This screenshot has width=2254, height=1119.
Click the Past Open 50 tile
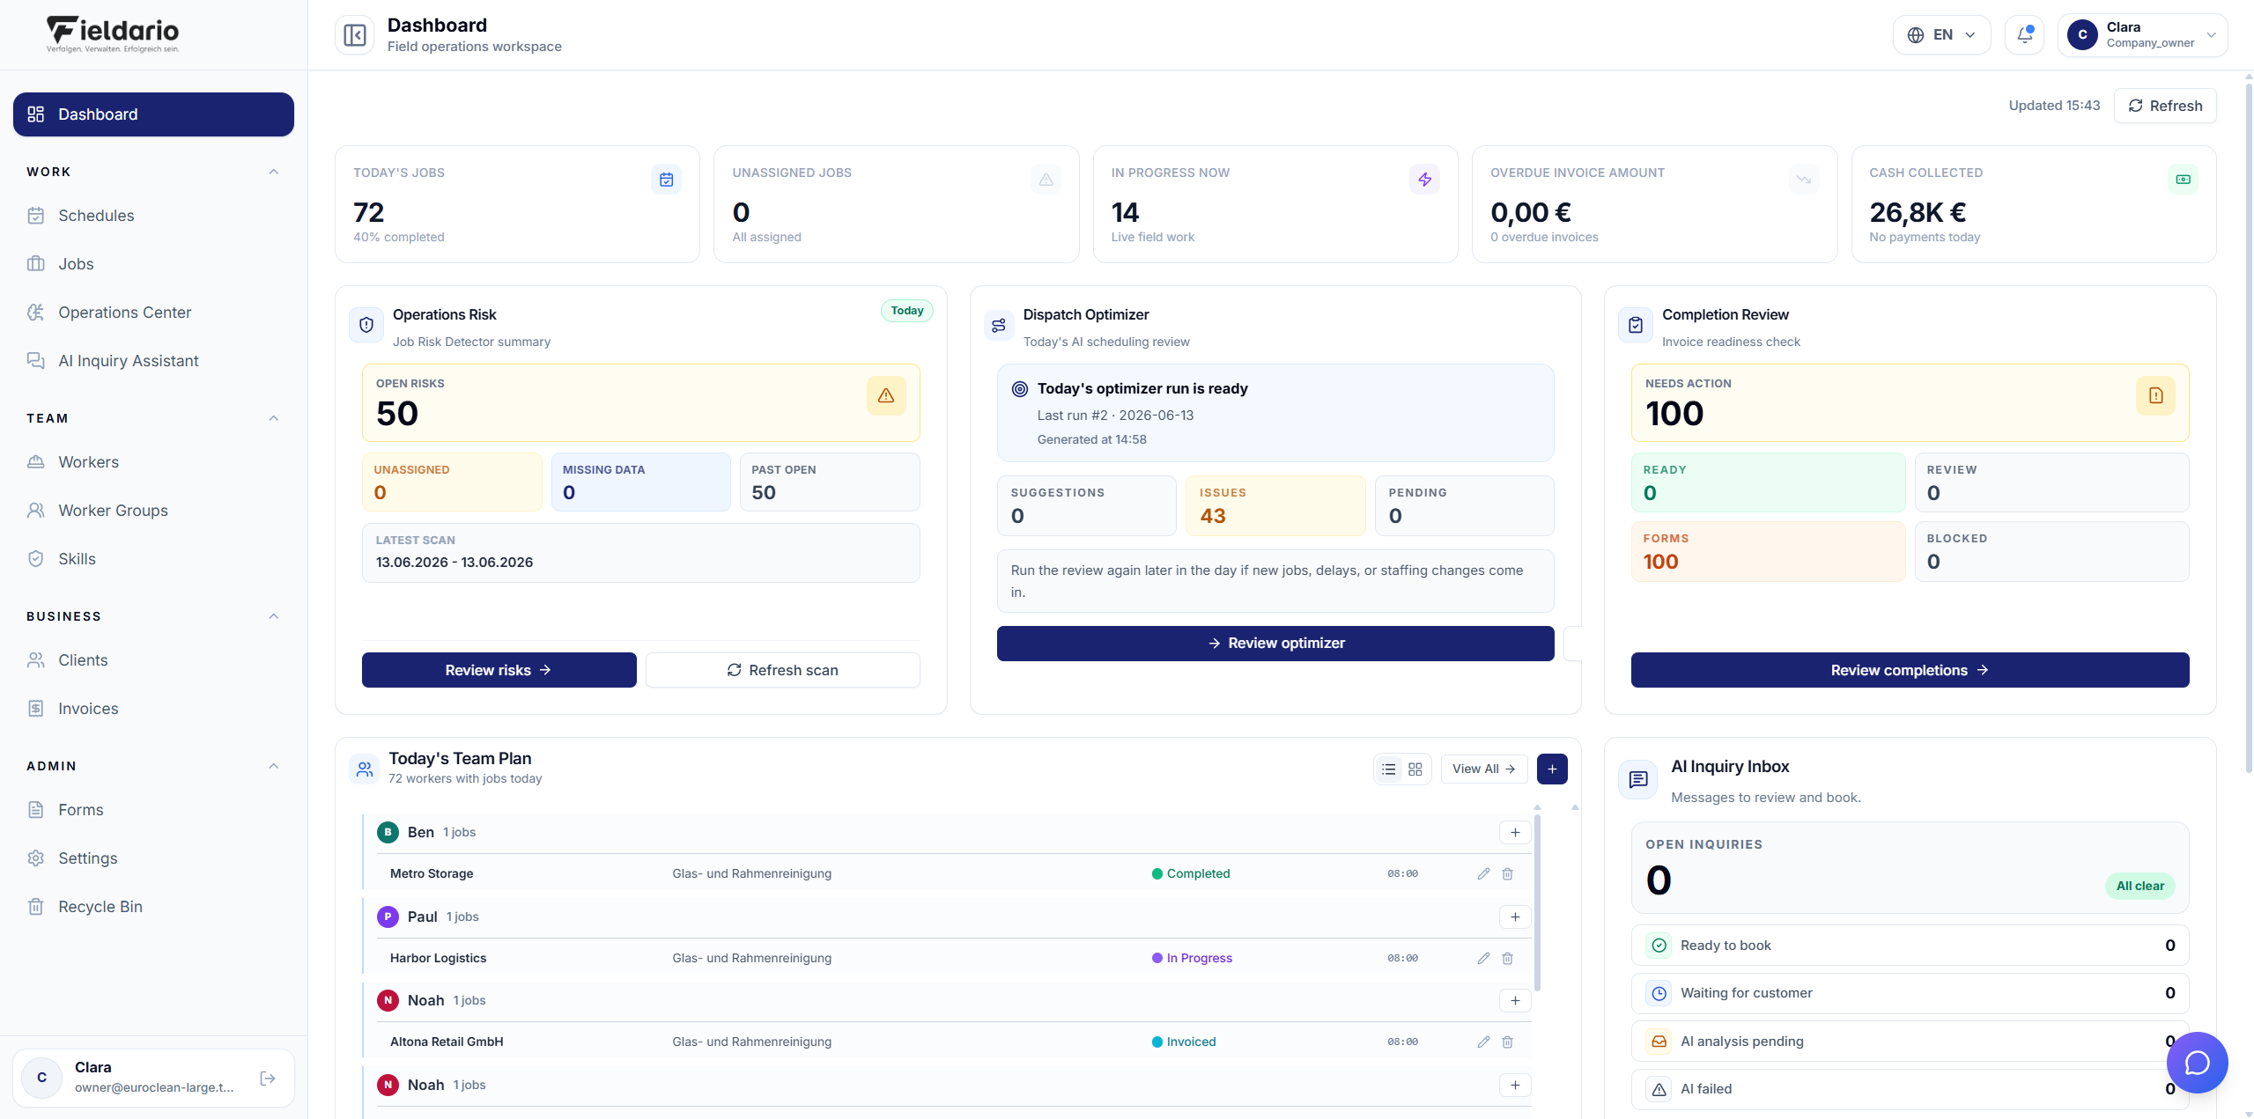pyautogui.click(x=829, y=482)
